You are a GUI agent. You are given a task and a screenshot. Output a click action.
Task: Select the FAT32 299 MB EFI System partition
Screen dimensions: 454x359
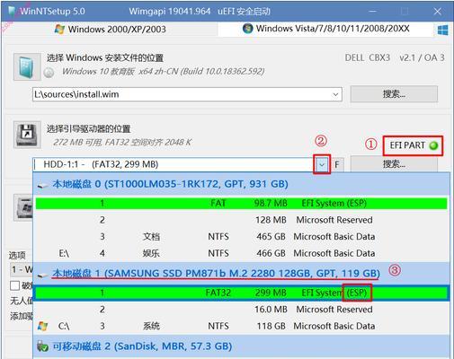241,293
